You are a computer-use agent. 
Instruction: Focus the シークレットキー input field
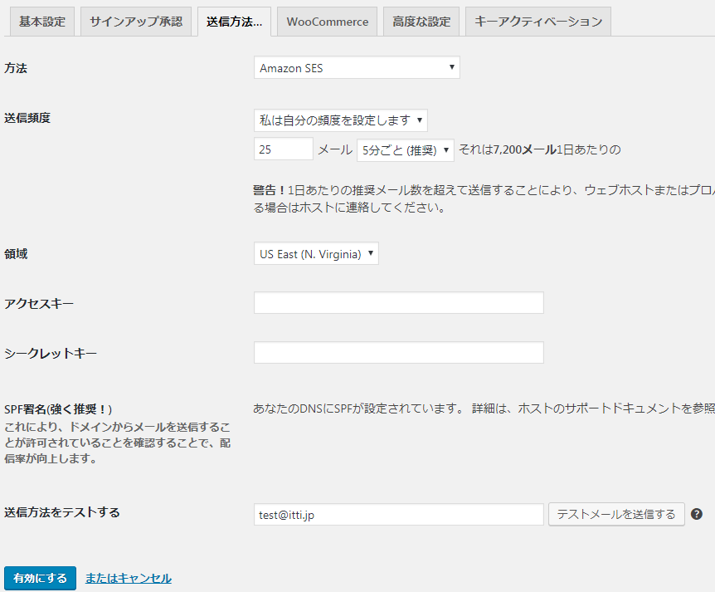(x=398, y=353)
